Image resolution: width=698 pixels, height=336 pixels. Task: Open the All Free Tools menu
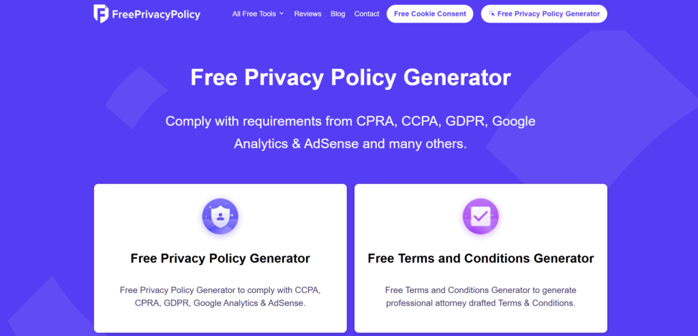258,14
